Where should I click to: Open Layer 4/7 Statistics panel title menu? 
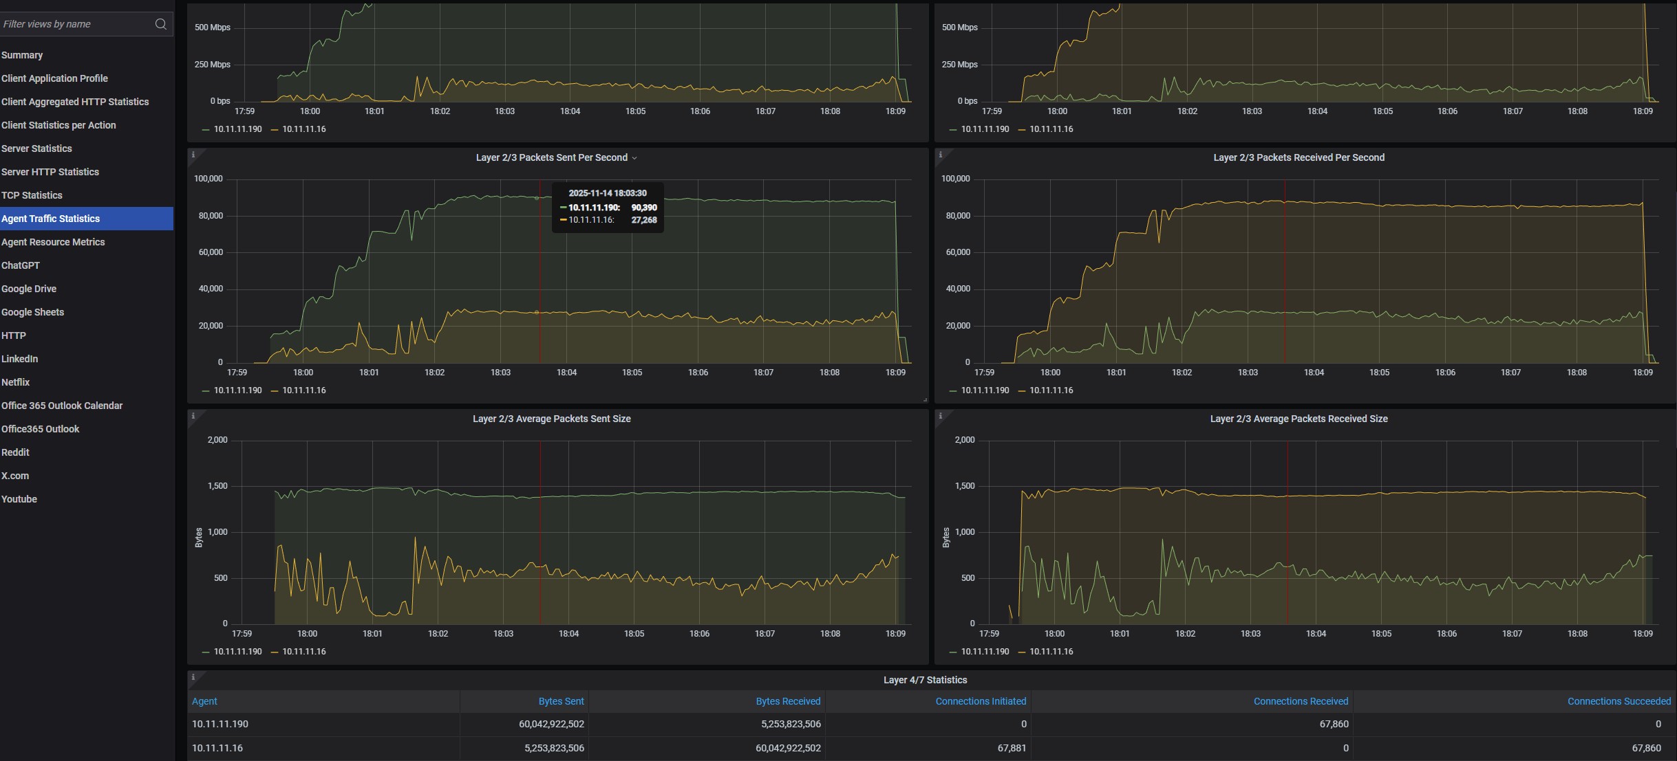coord(925,680)
